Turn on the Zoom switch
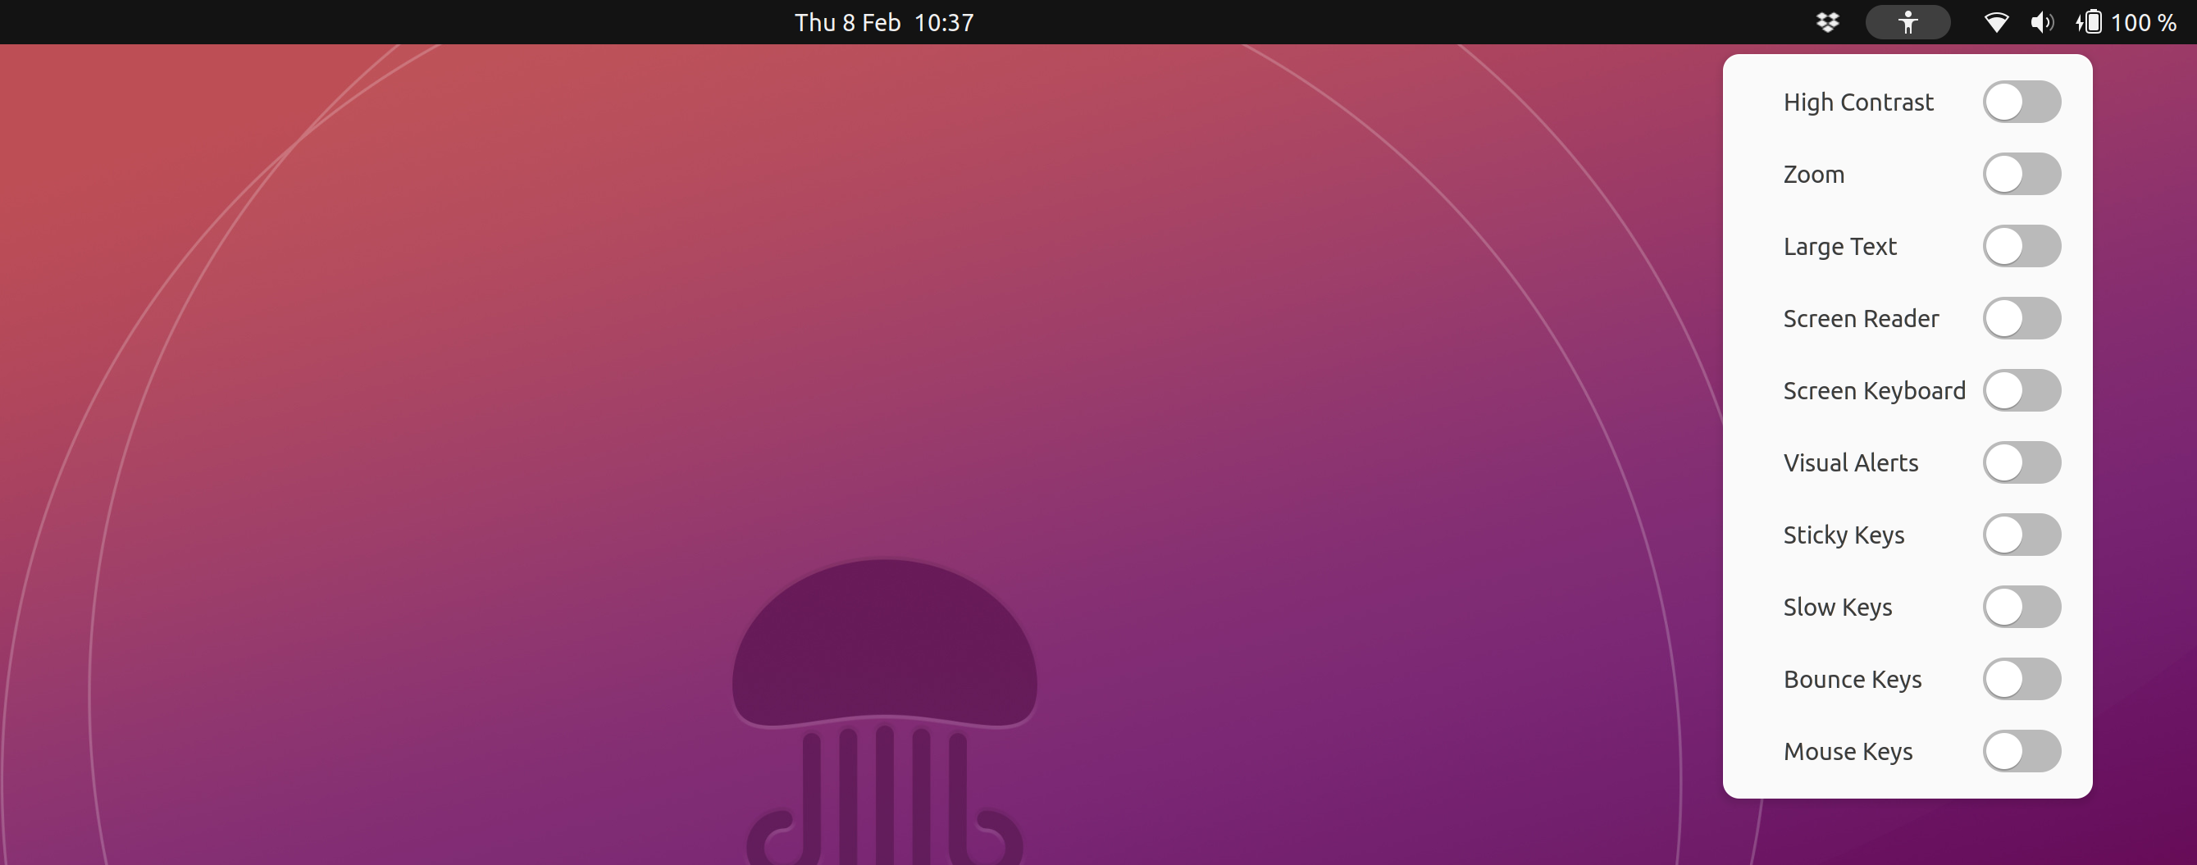The image size is (2197, 865). click(2022, 174)
